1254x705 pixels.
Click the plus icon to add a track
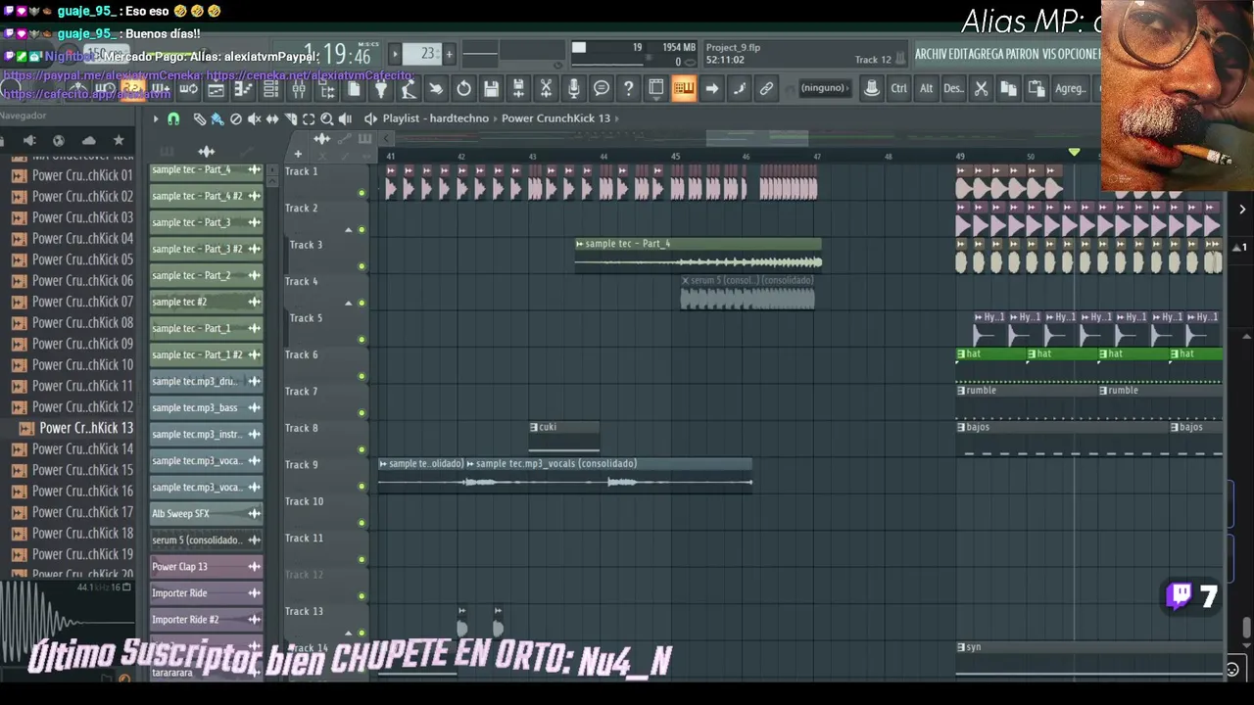(298, 155)
